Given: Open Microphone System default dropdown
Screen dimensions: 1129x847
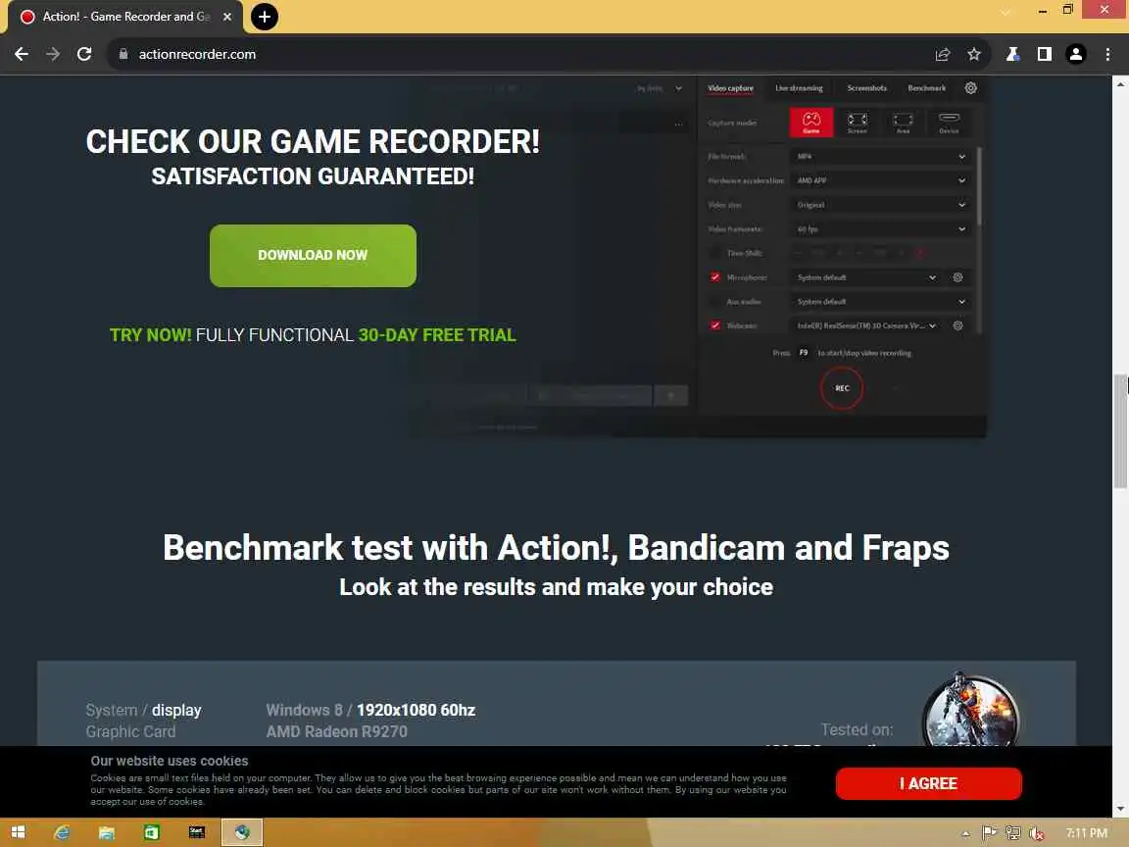Looking at the screenshot, I should (x=867, y=277).
